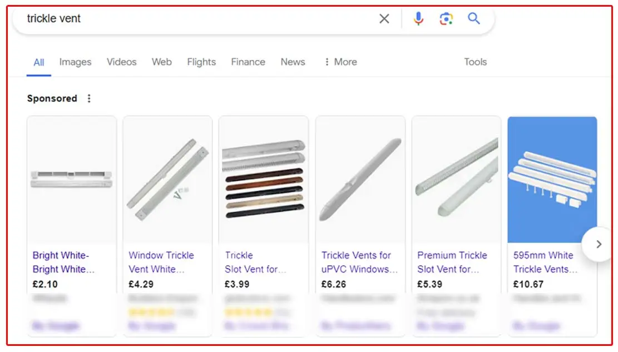Screen dimensions: 618x352
Task: Click the star rating under Window Trickle Vent
Action: [148, 313]
